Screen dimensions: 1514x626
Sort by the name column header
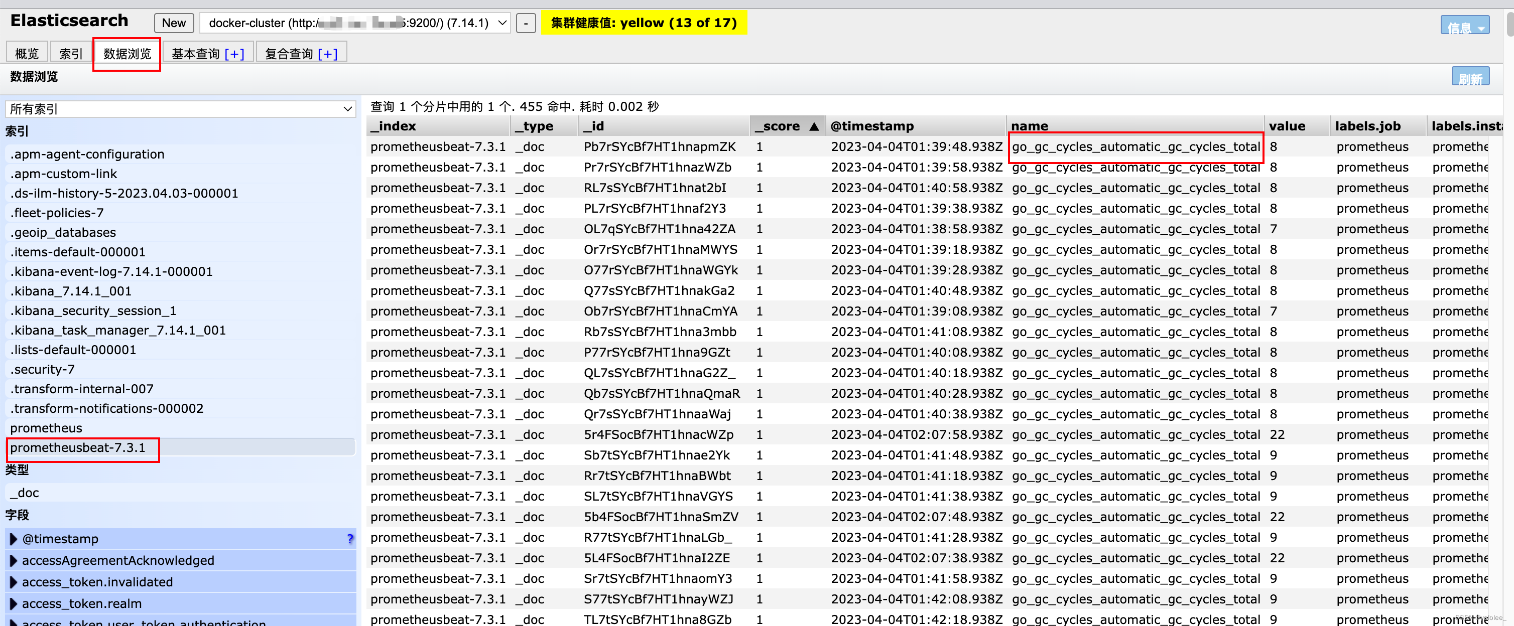point(1135,126)
